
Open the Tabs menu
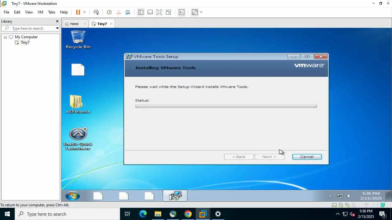pos(51,12)
